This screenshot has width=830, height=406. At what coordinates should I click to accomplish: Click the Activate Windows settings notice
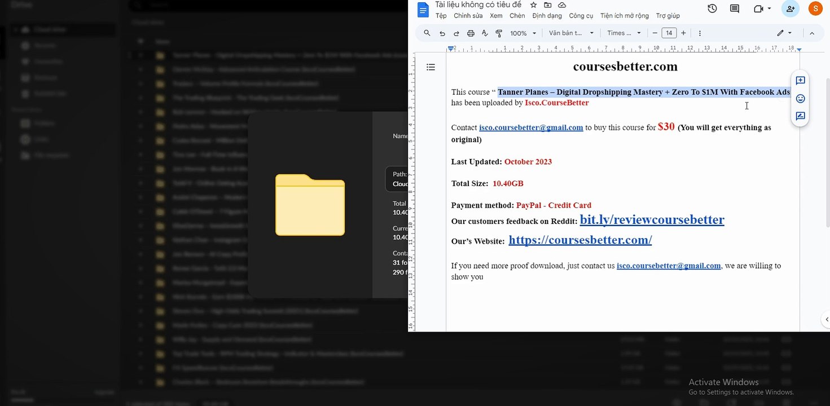741,387
